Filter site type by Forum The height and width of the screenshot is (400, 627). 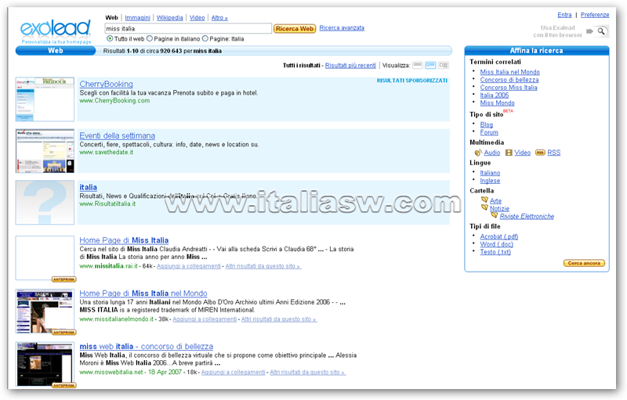(489, 132)
